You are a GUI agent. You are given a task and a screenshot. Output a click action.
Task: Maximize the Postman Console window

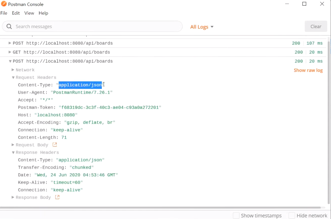tap(304, 4)
